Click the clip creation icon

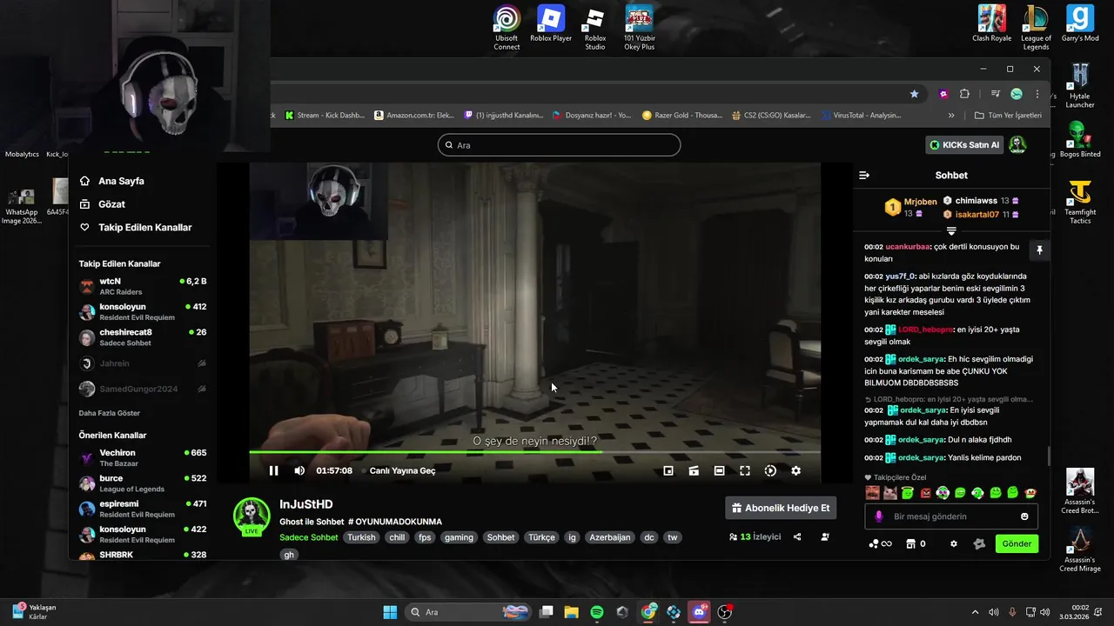point(694,470)
